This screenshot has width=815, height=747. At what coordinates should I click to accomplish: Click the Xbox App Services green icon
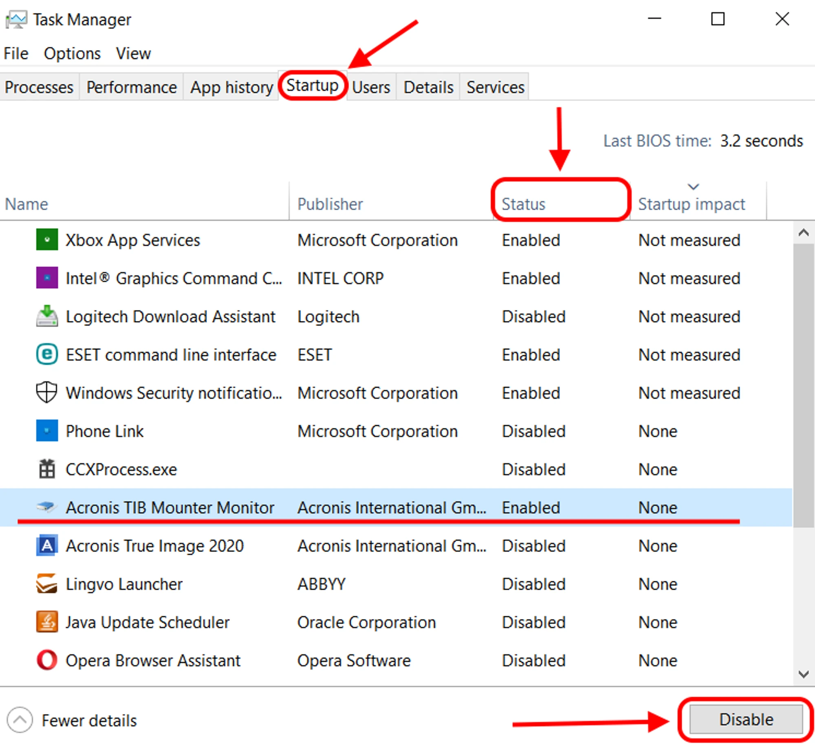[x=47, y=239]
